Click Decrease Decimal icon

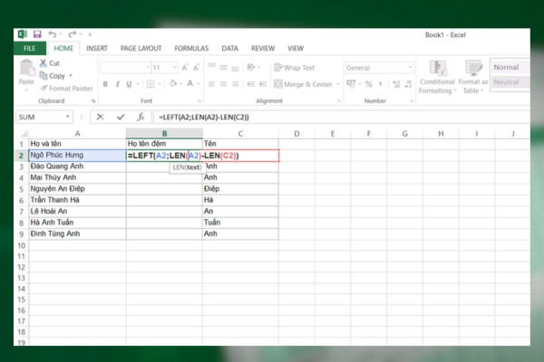point(408,84)
